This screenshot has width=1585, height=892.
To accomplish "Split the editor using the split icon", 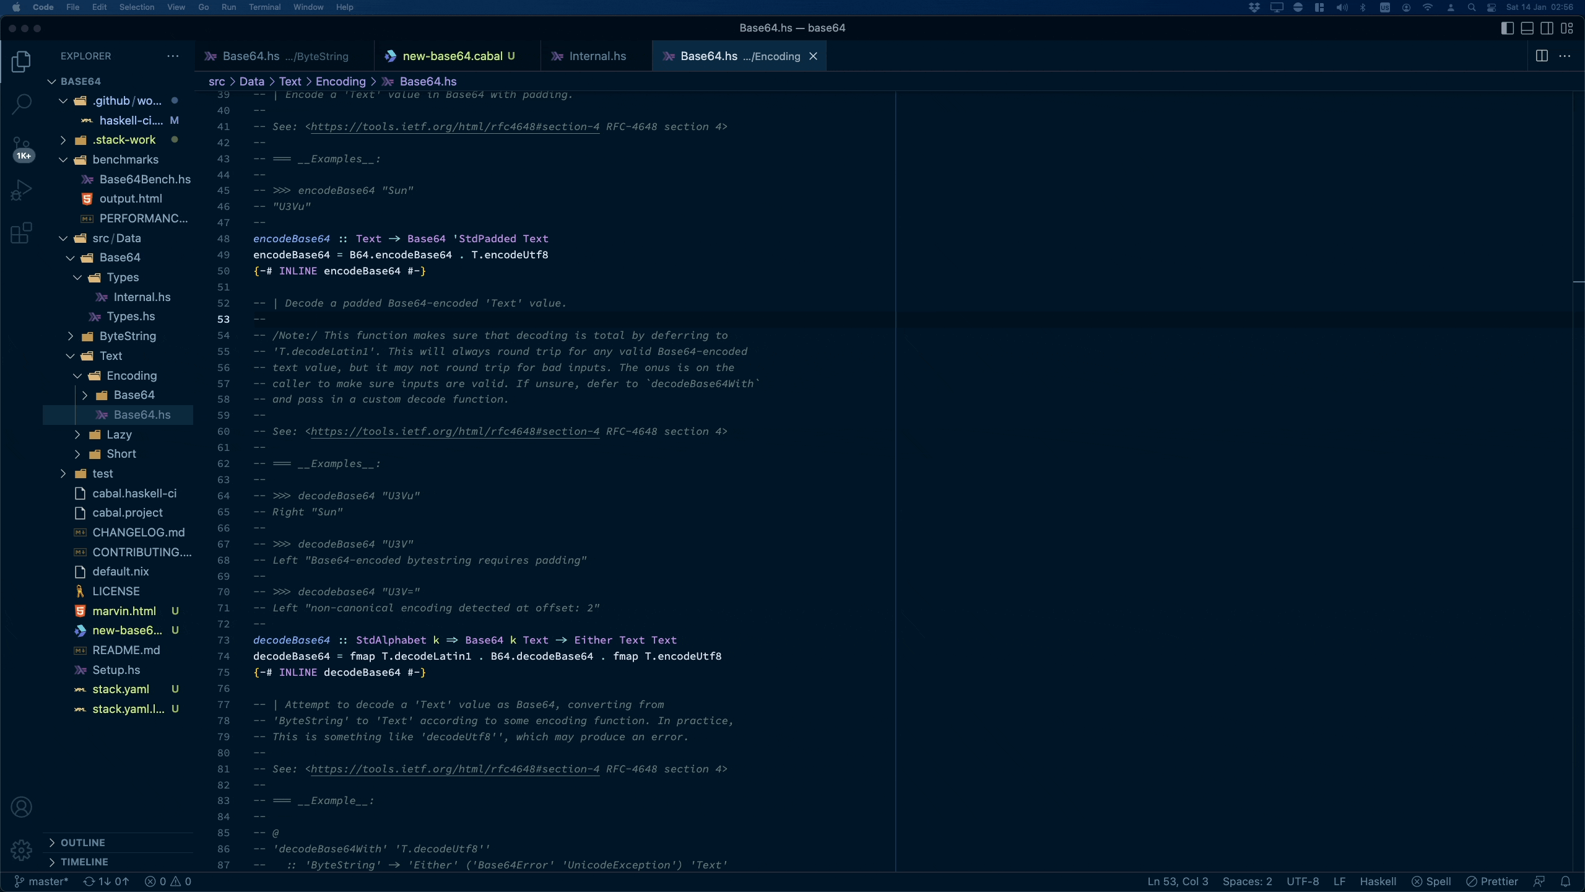I will tap(1541, 56).
